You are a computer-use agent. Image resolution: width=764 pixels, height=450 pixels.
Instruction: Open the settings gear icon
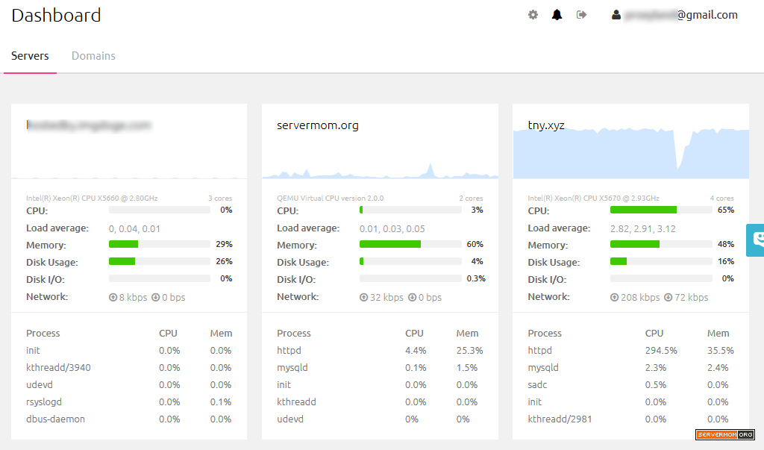click(533, 15)
